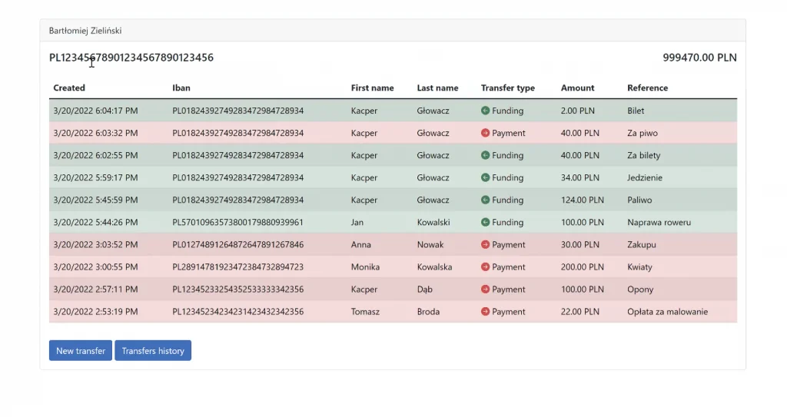Select the Monika Kowalska transfer row IBAN
Viewport: 787px width, 417px height.
[238, 267]
